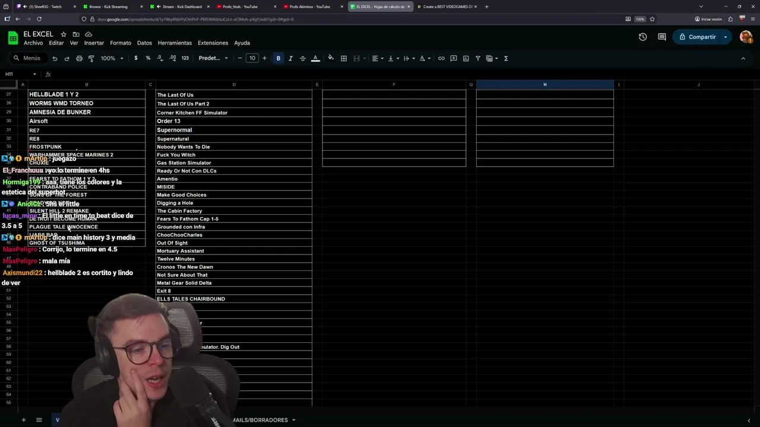Viewport: 760px width, 427px height.
Task: Open the Archivo menu
Action: point(33,43)
